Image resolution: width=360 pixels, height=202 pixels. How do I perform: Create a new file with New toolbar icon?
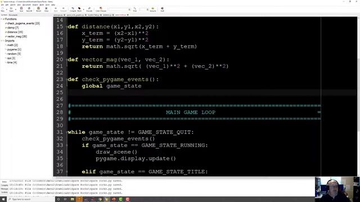2,9
